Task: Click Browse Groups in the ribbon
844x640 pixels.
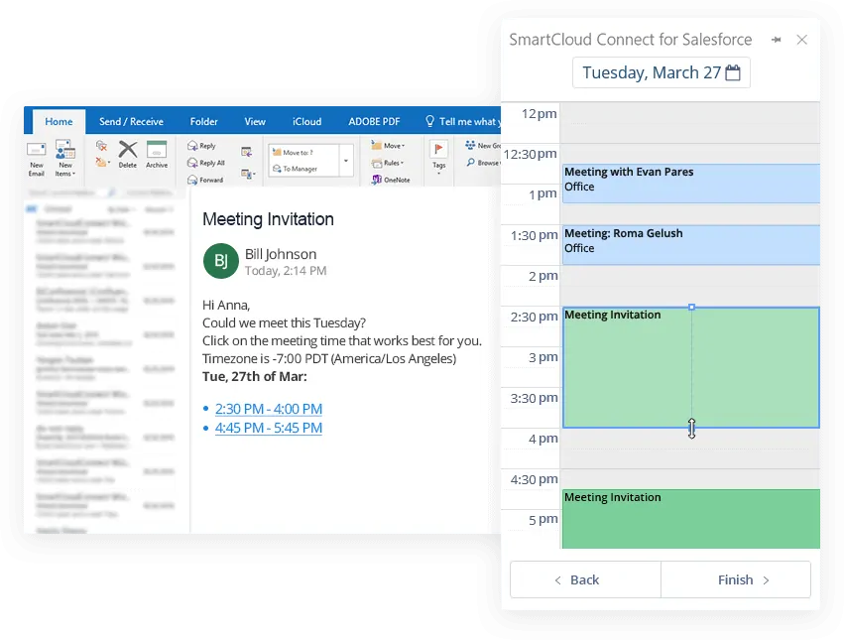Action: click(x=483, y=163)
